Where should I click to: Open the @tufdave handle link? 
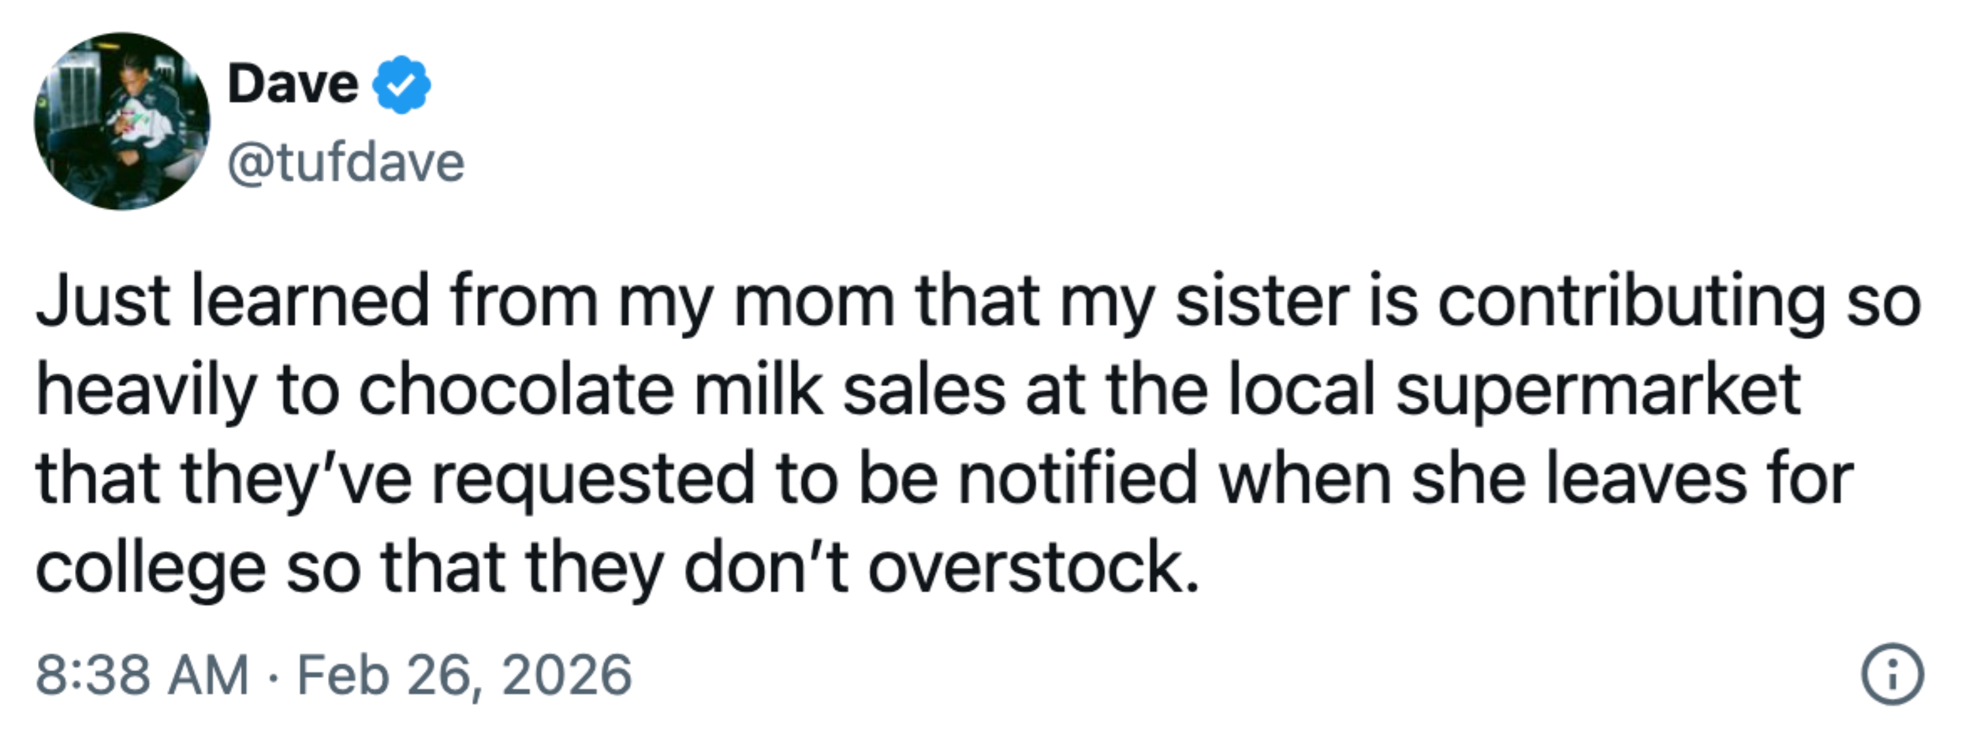coord(346,163)
